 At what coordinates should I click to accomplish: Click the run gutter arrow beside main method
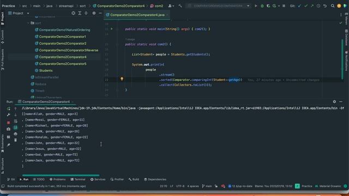[x=112, y=29]
